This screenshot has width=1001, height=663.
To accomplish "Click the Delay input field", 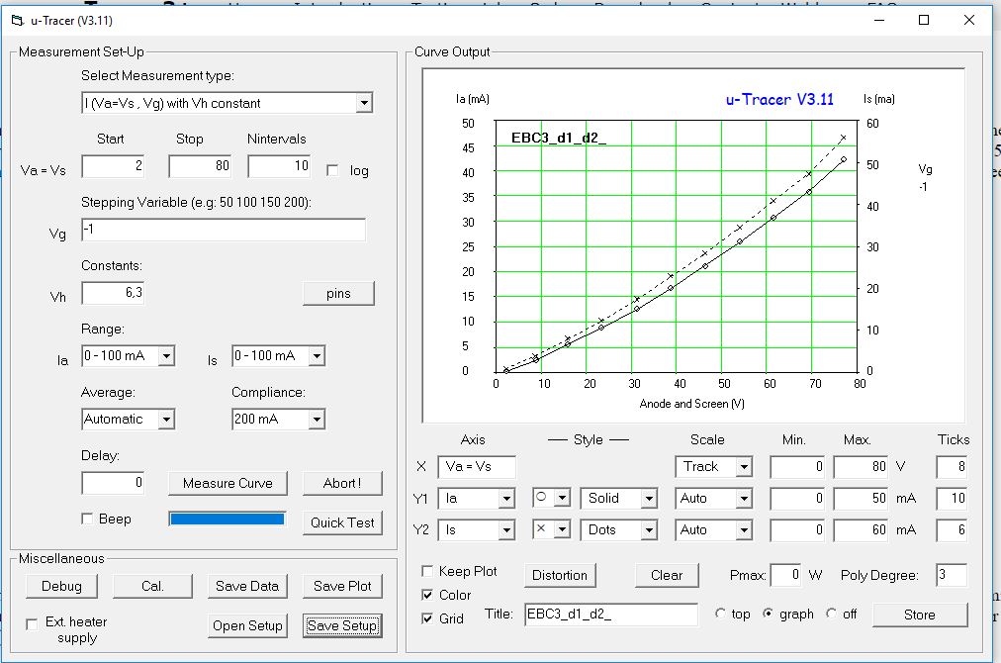I will pos(113,483).
